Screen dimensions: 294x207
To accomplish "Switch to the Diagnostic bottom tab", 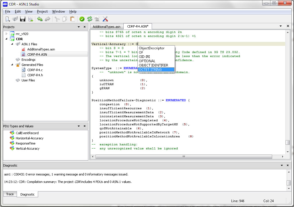I will (27, 194).
